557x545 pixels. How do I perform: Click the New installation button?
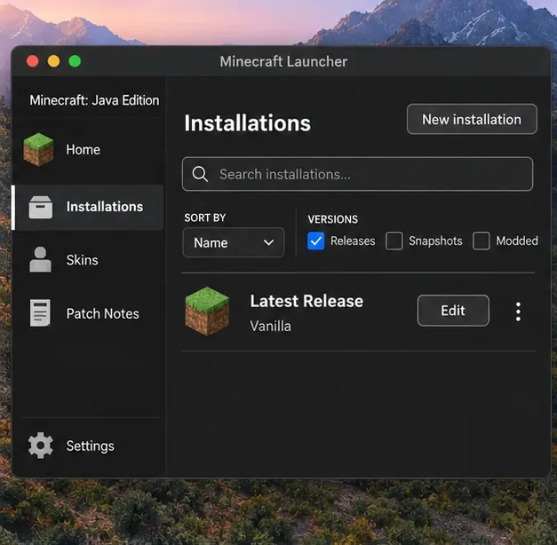[472, 119]
